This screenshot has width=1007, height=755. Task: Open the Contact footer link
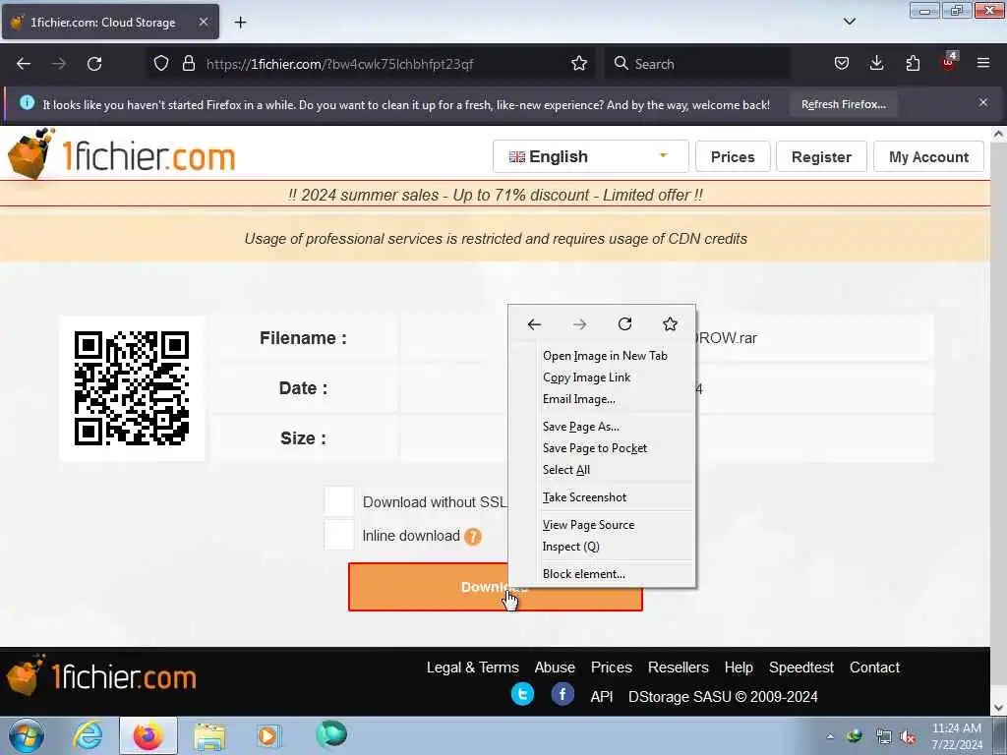tap(874, 668)
